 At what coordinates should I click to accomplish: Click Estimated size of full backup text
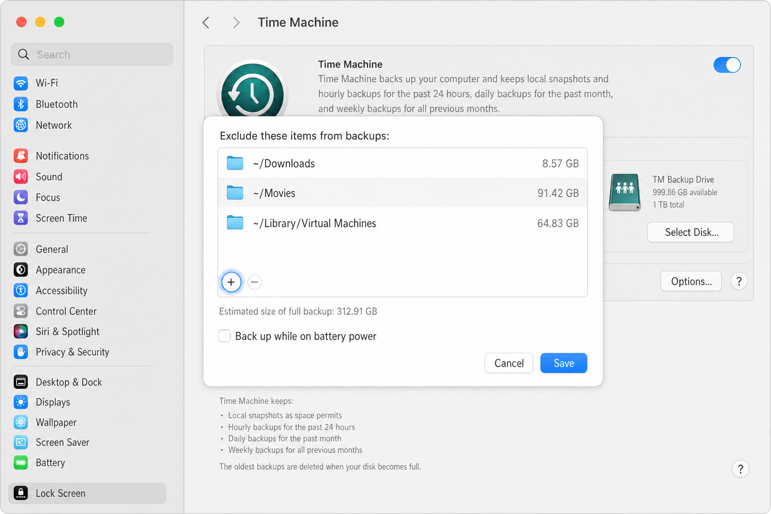[298, 311]
